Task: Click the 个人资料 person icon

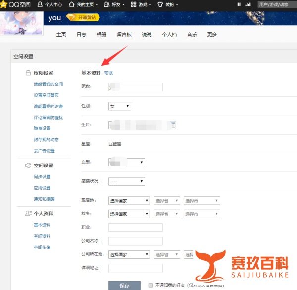Action: click(28, 213)
